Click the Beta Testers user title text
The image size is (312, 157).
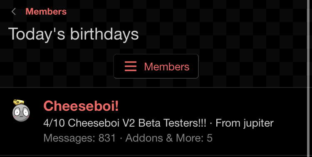pos(125,123)
